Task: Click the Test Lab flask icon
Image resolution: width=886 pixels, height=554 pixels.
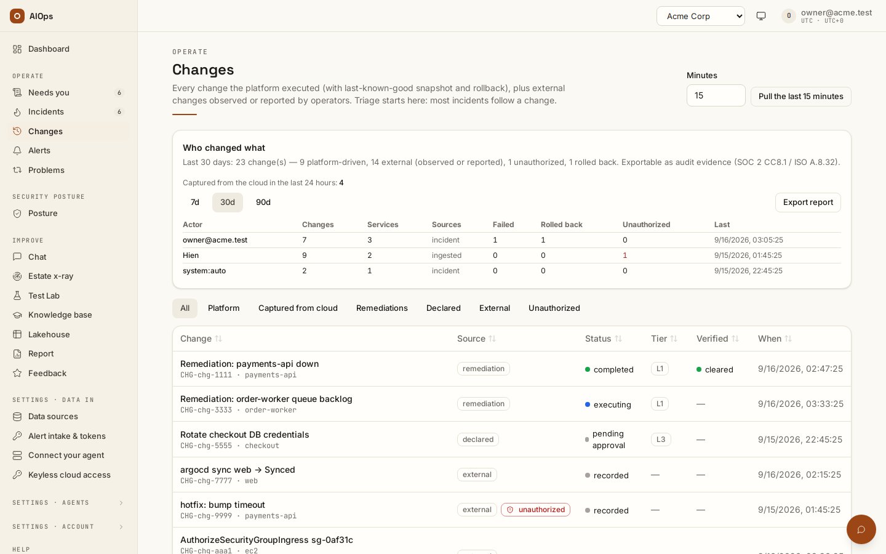Action: pos(17,296)
